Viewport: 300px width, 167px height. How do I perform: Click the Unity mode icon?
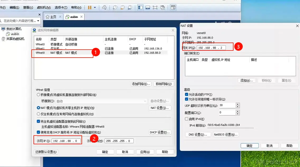click(x=163, y=7)
